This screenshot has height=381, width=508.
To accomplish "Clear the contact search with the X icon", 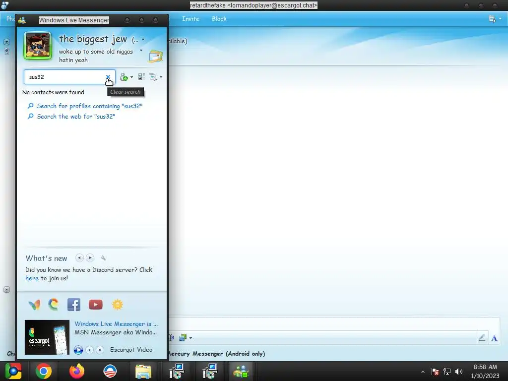I will coord(108,77).
